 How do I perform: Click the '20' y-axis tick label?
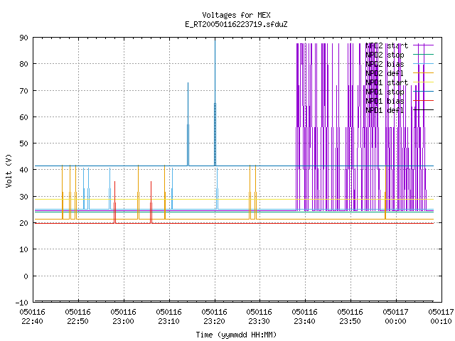click(x=23, y=223)
